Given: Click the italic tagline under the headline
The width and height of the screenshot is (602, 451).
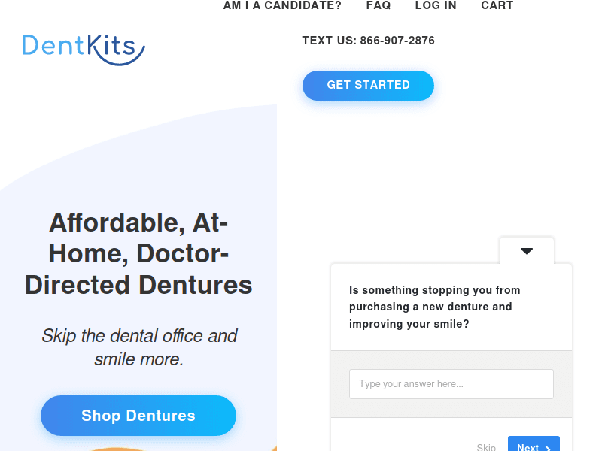Looking at the screenshot, I should click(x=138, y=347).
